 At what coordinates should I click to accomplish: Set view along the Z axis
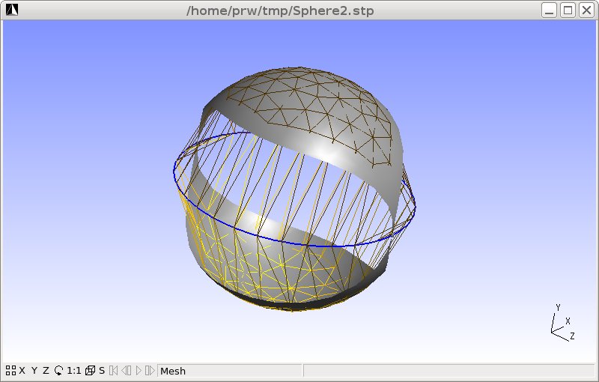(x=46, y=371)
